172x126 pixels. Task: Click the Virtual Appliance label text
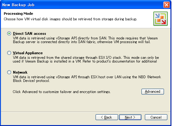(28, 53)
